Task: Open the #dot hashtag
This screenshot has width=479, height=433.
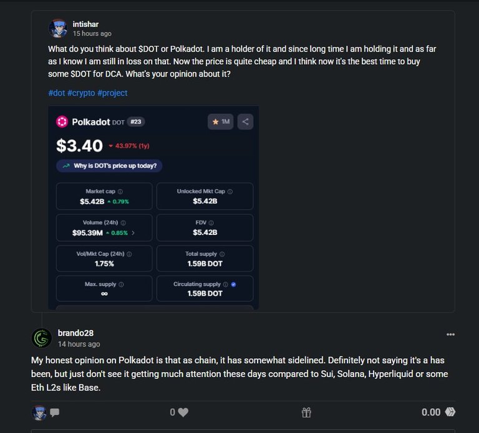Action: pyautogui.click(x=57, y=93)
